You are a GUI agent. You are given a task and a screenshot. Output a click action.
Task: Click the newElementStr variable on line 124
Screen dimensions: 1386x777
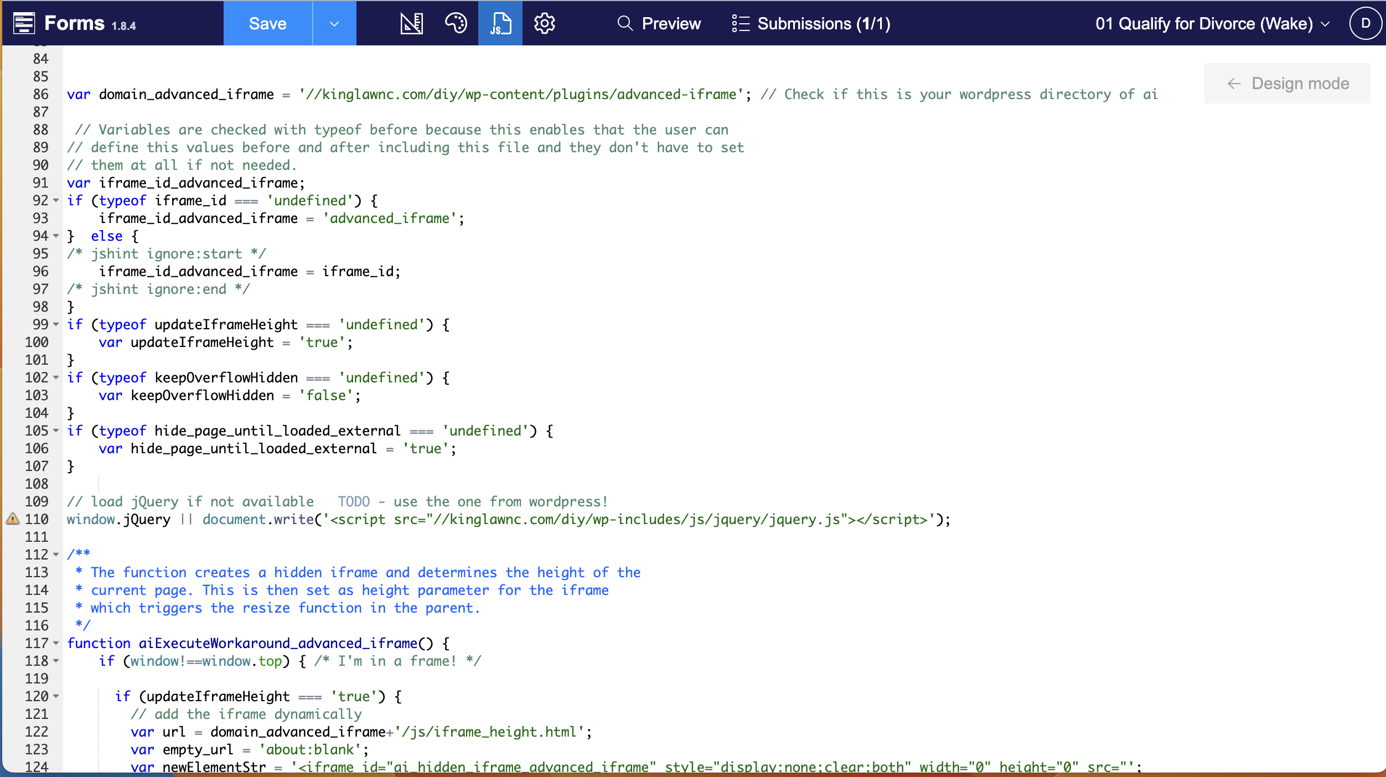point(214,767)
